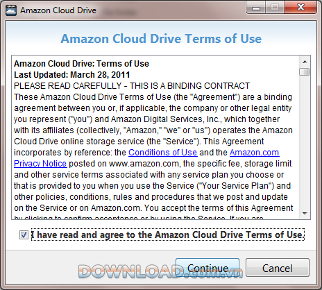Click the 'Amazon Cloud Drive' window title text
322x290 pixels.
click(58, 10)
